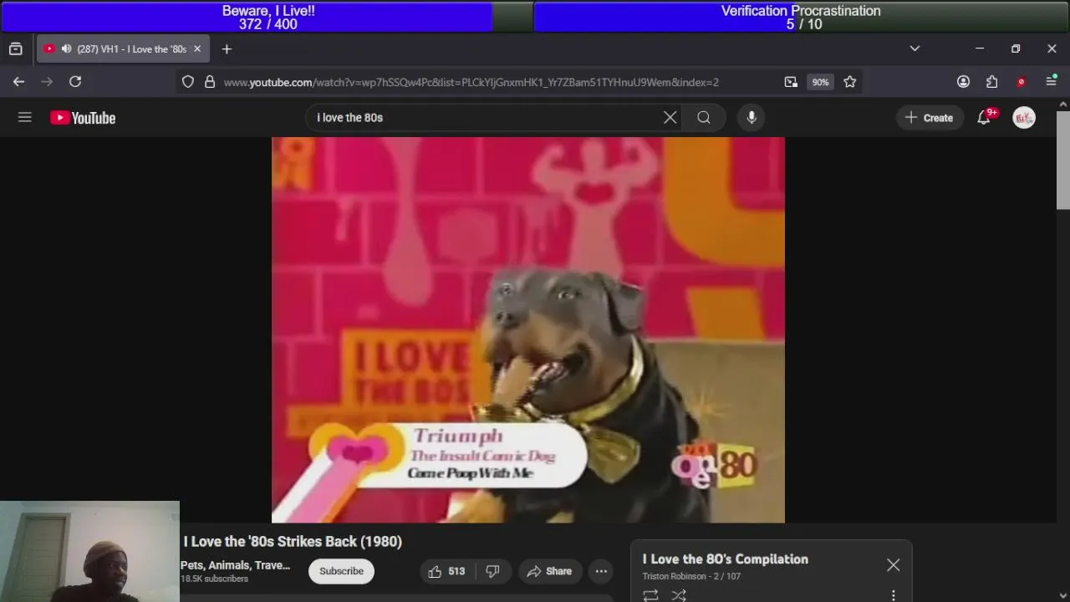Select the VH1 I Love the '80s tab
Viewport: 1070px width, 602px height.
(123, 49)
